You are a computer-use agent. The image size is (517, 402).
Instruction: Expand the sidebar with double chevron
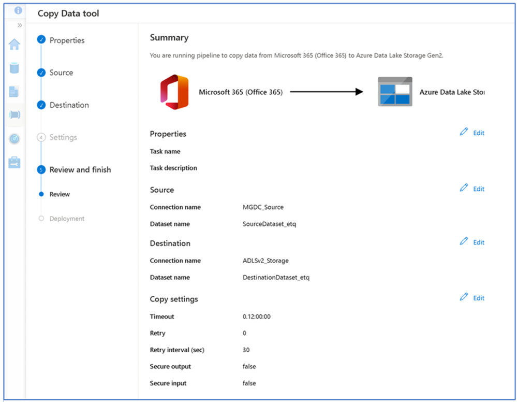(20, 25)
